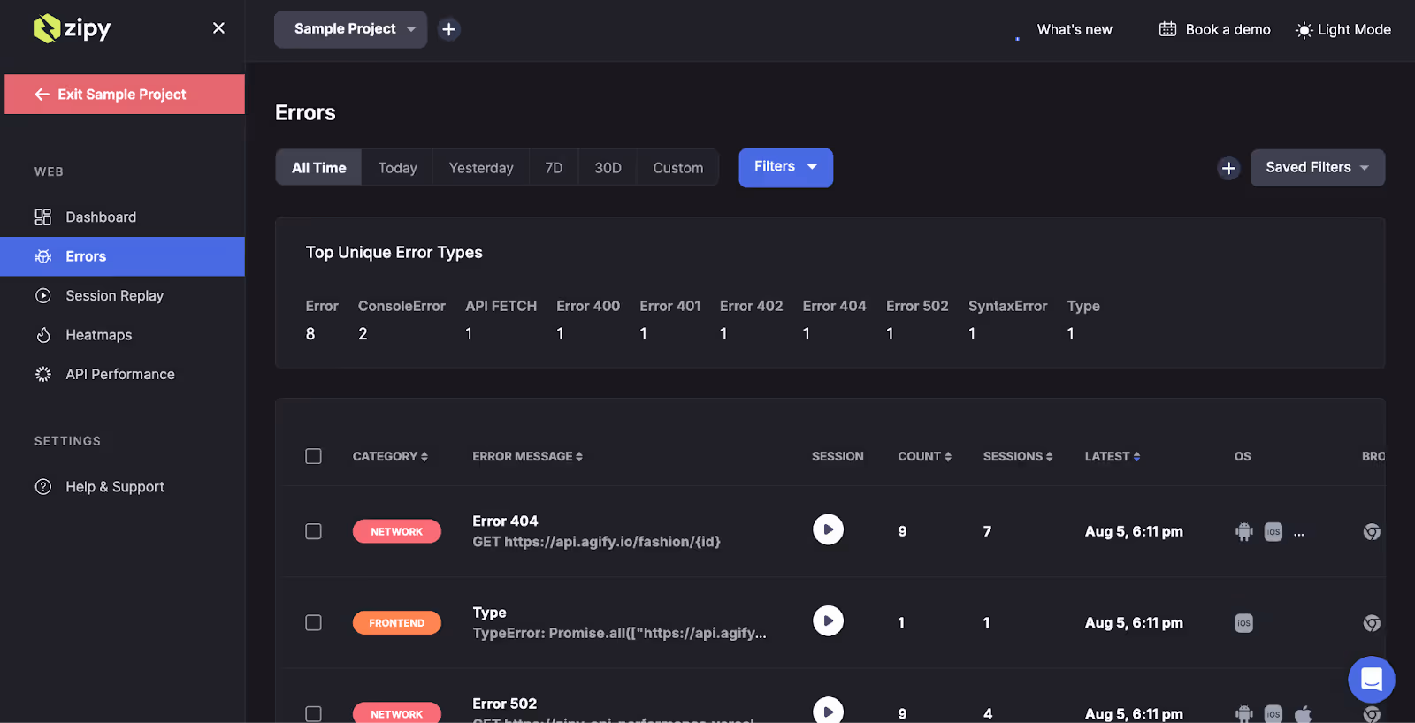
Task: Play session for Type error row
Action: [x=828, y=620]
